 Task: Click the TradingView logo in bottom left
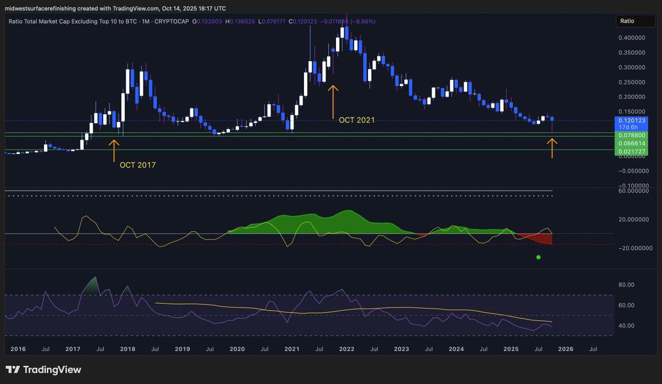point(44,370)
